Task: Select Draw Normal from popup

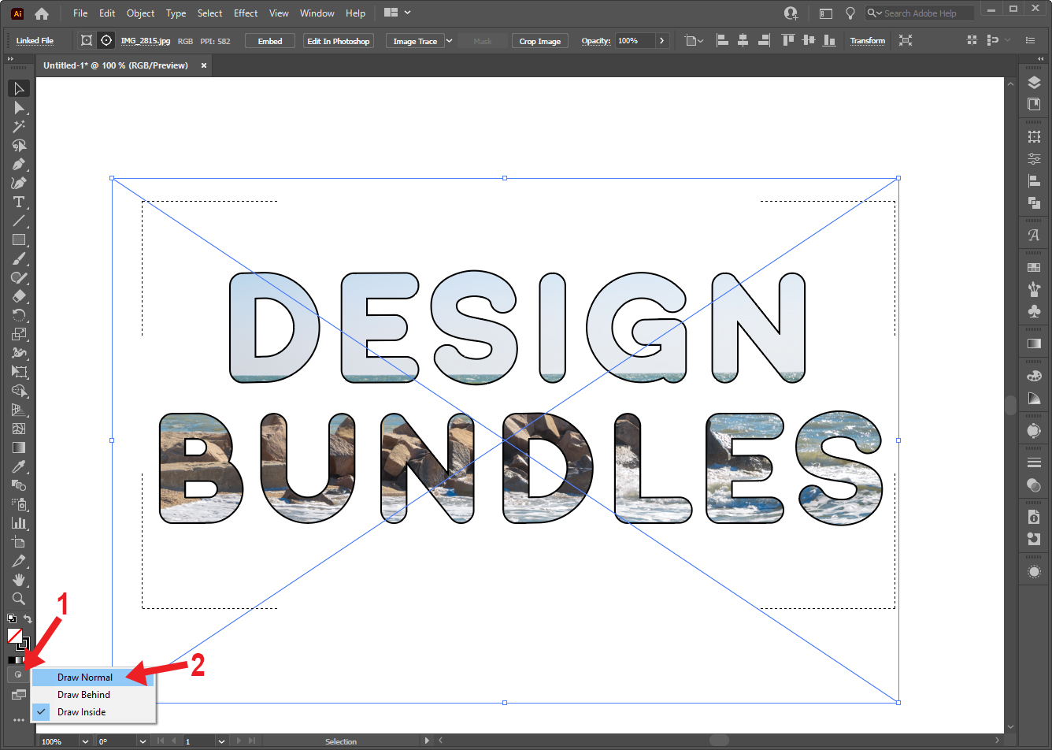Action: [93, 678]
